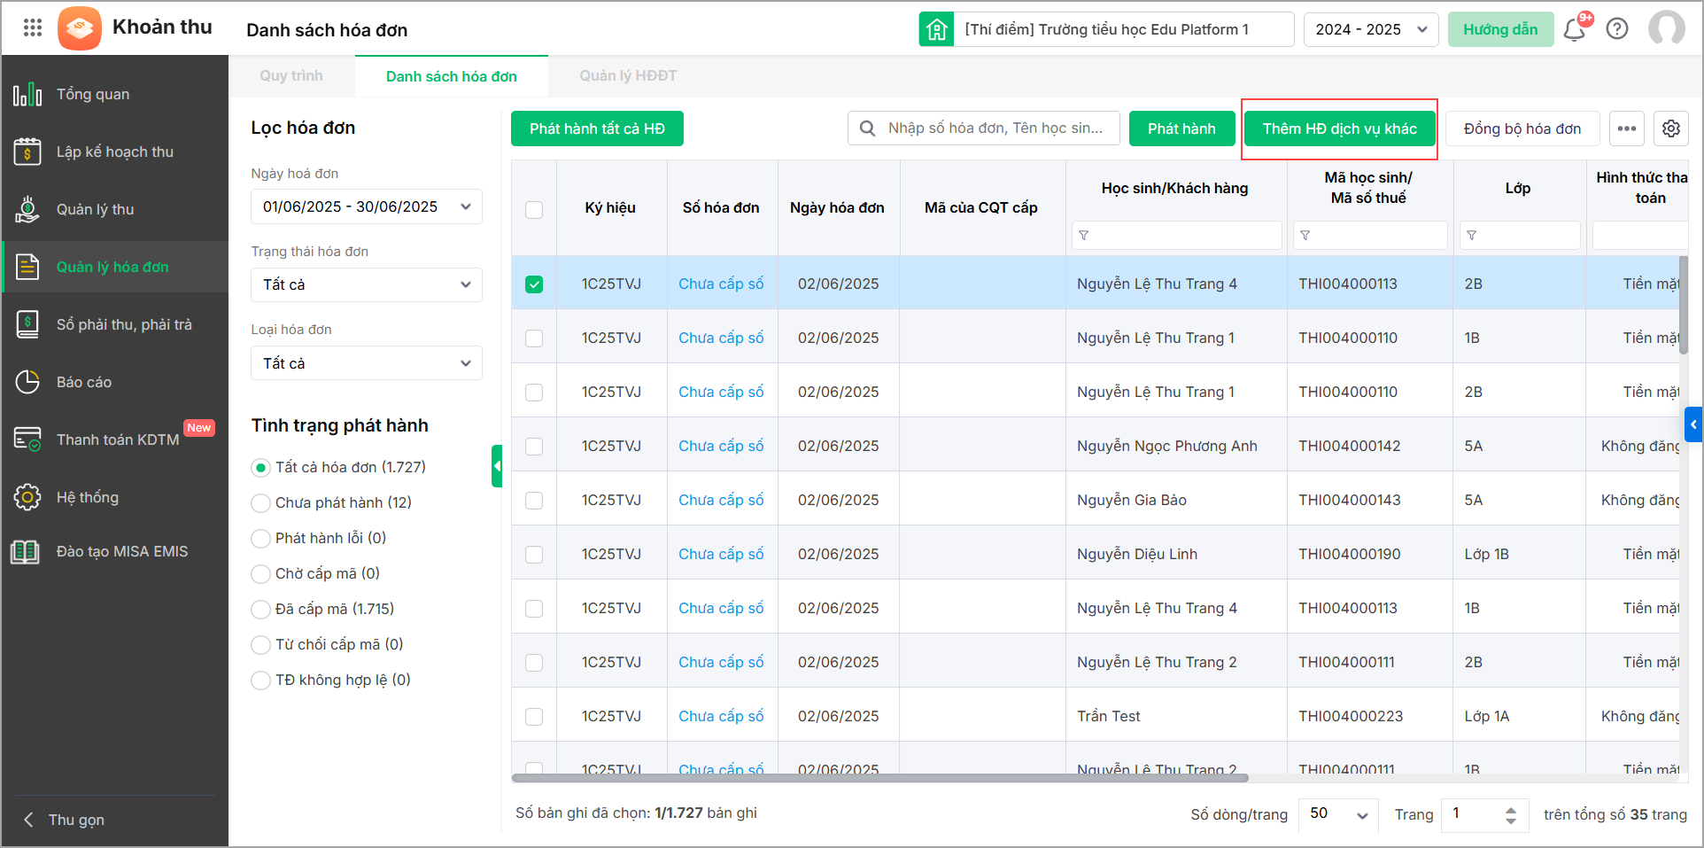
Task: Open the notifications bell
Action: [x=1575, y=29]
